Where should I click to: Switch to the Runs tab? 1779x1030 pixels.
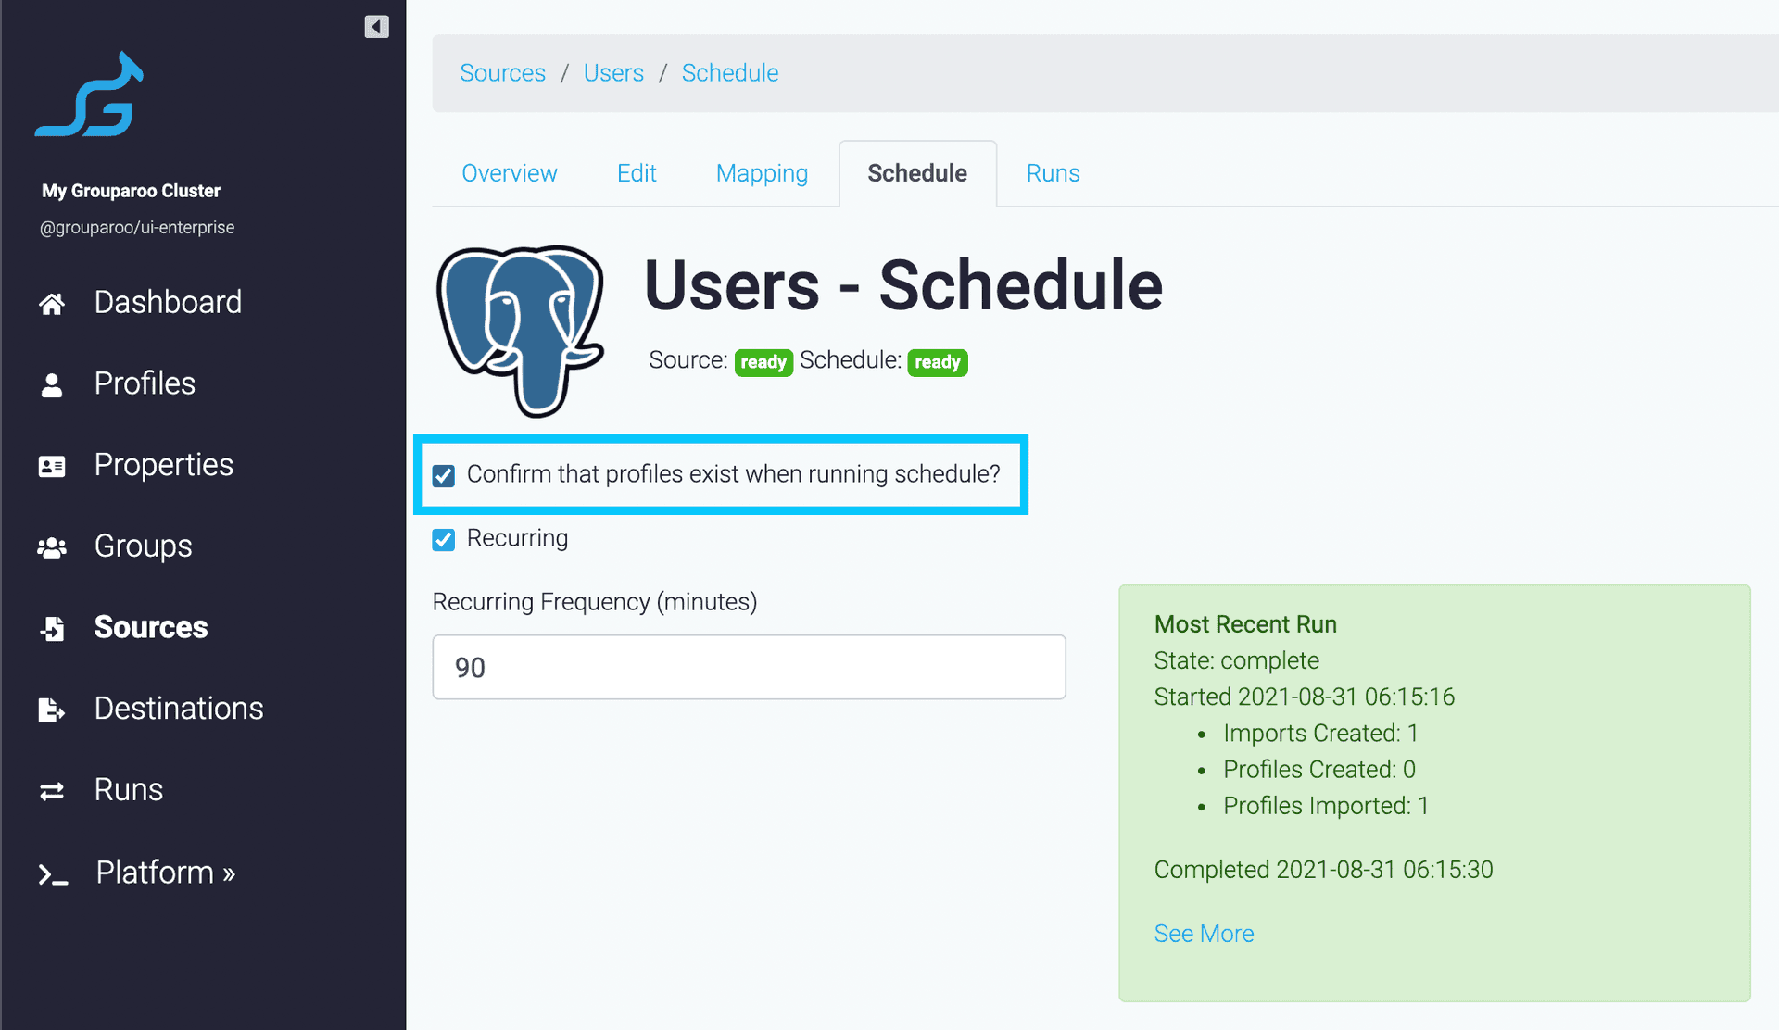tap(1053, 173)
